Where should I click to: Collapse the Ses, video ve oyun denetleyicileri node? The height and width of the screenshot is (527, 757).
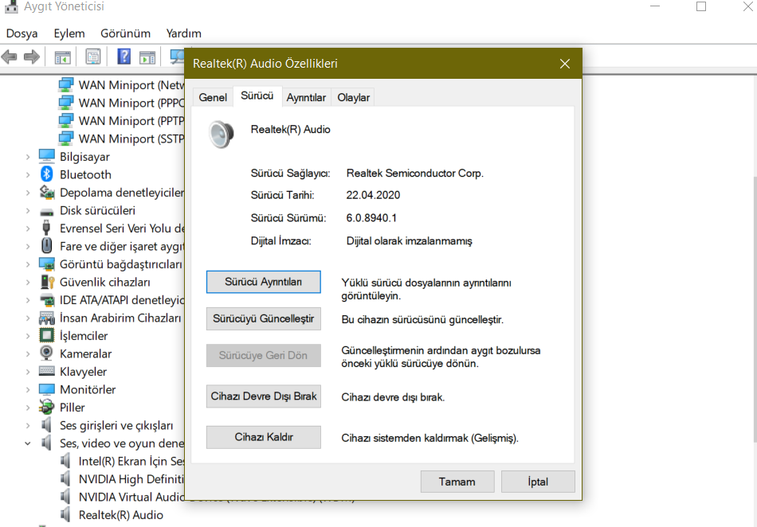28,443
